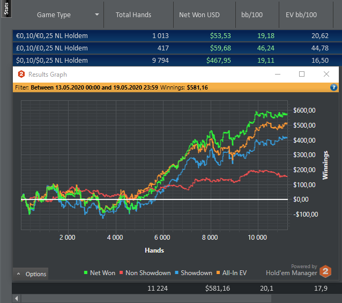Maximize the Results Graph window

click(302, 74)
